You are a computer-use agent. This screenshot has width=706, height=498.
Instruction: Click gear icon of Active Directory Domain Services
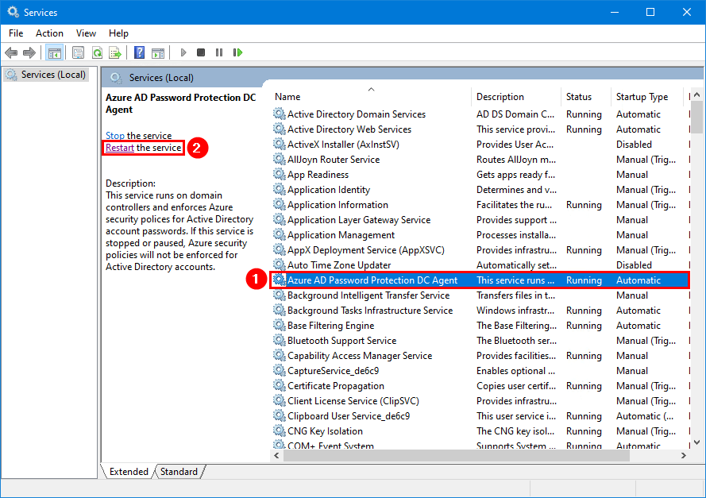click(x=280, y=114)
